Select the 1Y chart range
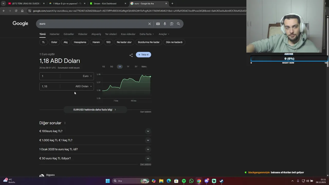The height and width of the screenshot is (185, 329). point(128,67)
